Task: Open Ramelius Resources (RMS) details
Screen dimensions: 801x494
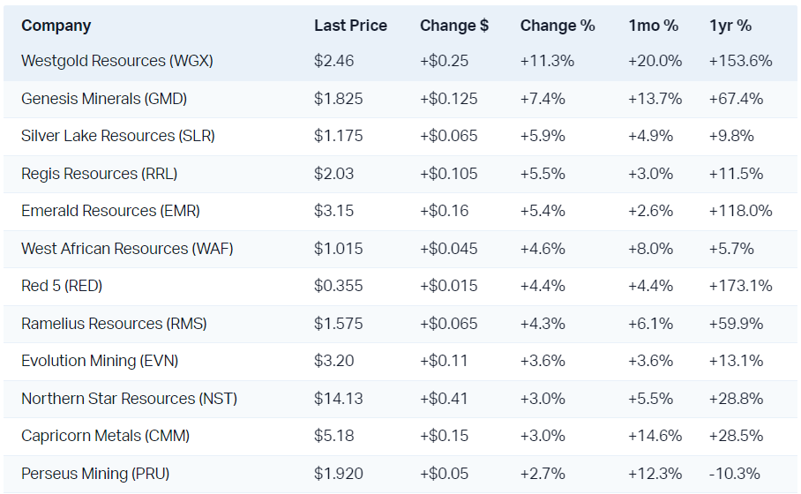Action: tap(115, 324)
